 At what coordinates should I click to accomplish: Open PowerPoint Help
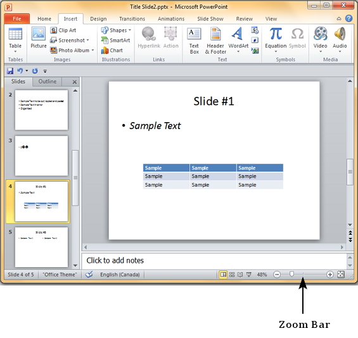click(x=348, y=18)
